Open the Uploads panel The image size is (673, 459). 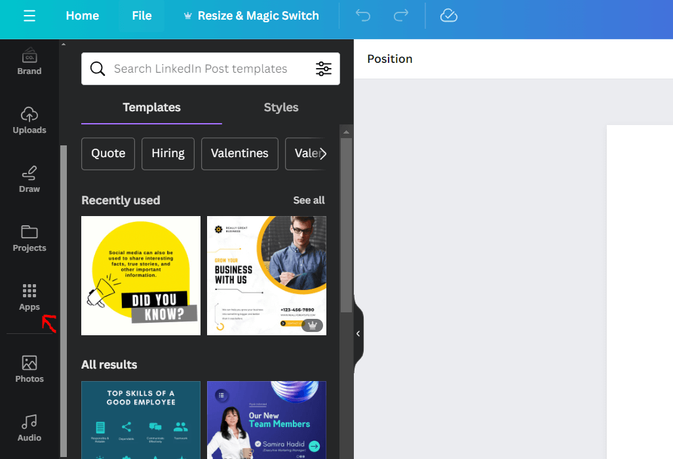(x=29, y=119)
